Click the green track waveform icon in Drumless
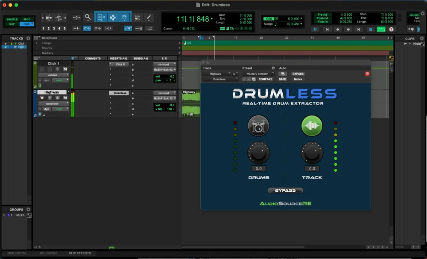Screen dimensions: 427x259 coord(312,126)
